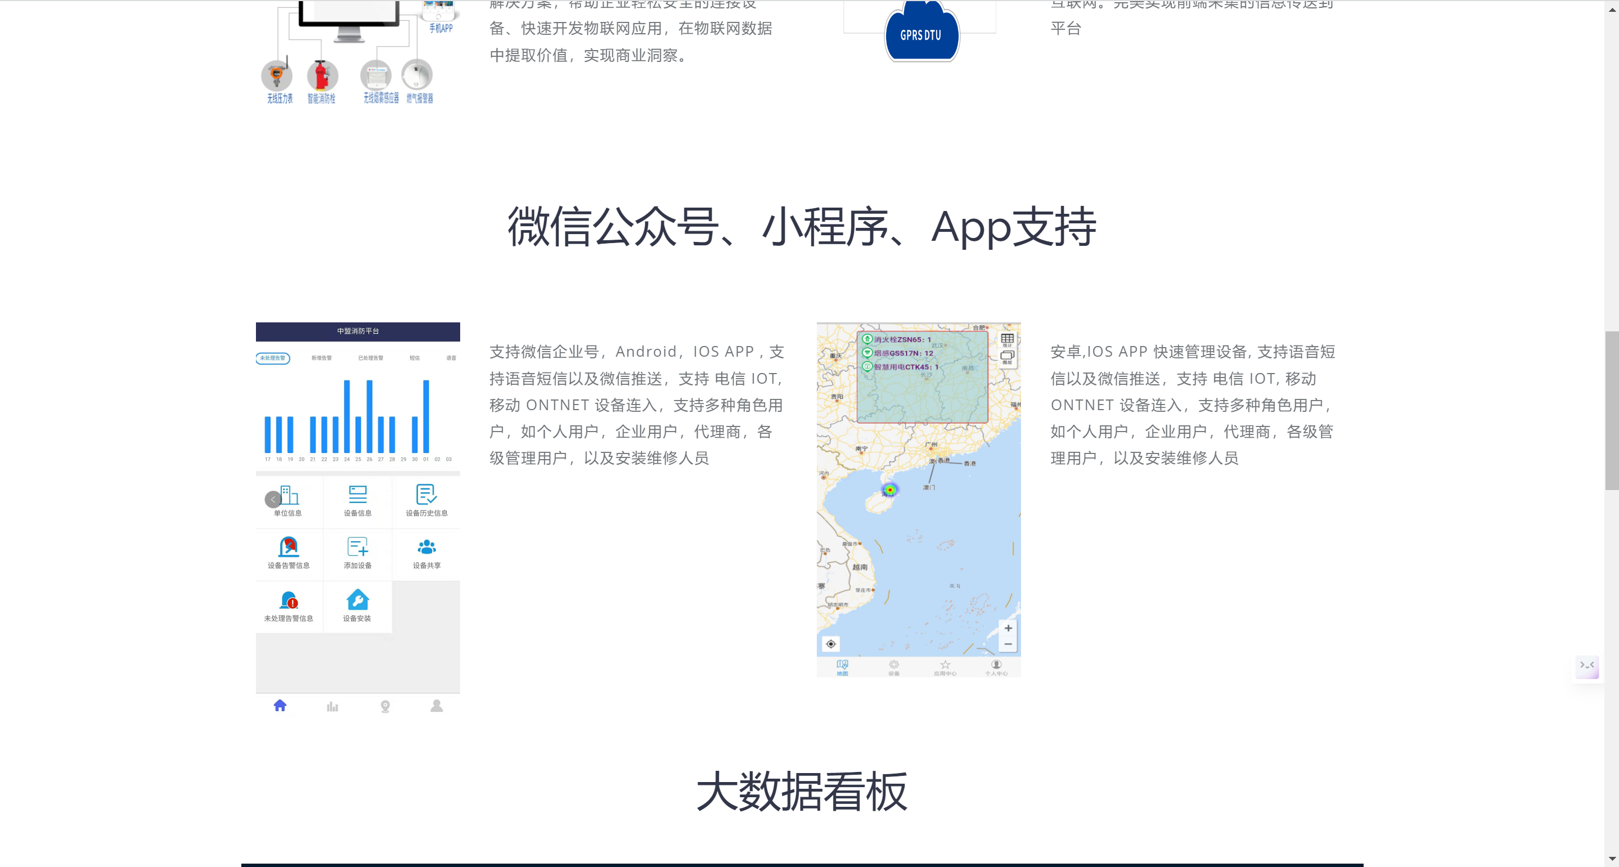Click the gray left-arrow carousel button
The width and height of the screenshot is (1619, 867).
[273, 500]
